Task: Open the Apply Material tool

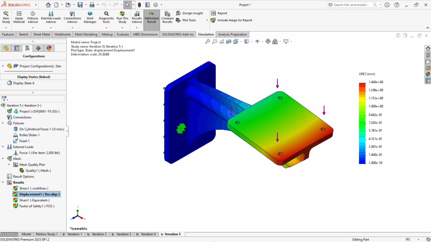Action: tap(19, 14)
